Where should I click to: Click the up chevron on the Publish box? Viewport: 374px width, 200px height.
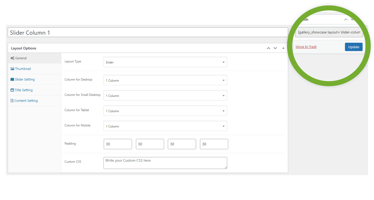[x=345, y=19]
